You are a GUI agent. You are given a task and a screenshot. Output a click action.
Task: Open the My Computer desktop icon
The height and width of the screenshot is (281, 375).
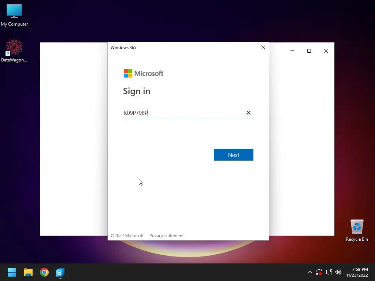click(14, 15)
